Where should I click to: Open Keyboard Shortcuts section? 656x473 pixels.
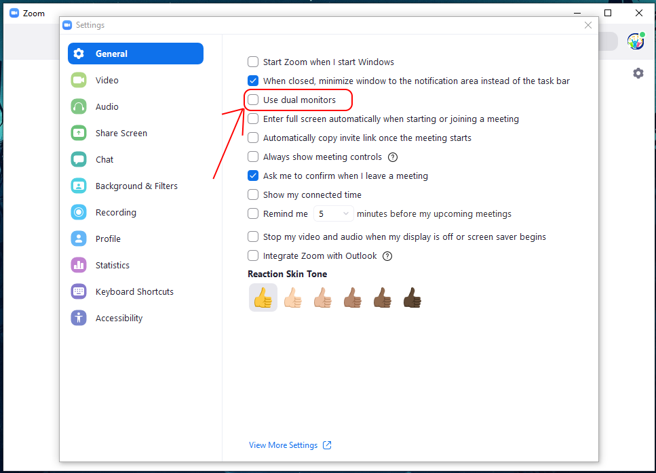click(136, 291)
